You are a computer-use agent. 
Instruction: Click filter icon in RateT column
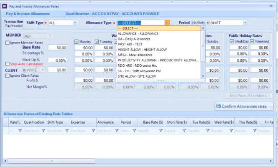(20, 131)
